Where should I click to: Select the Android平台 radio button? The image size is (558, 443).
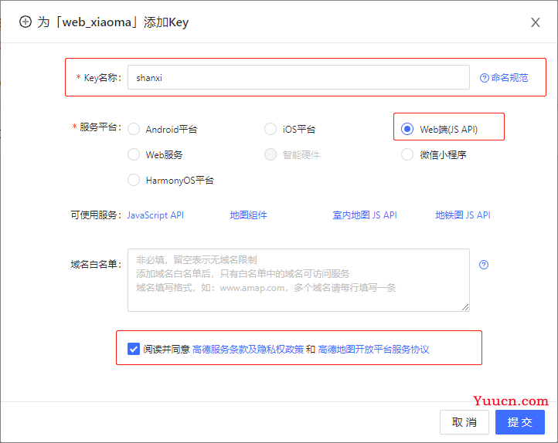click(134, 129)
